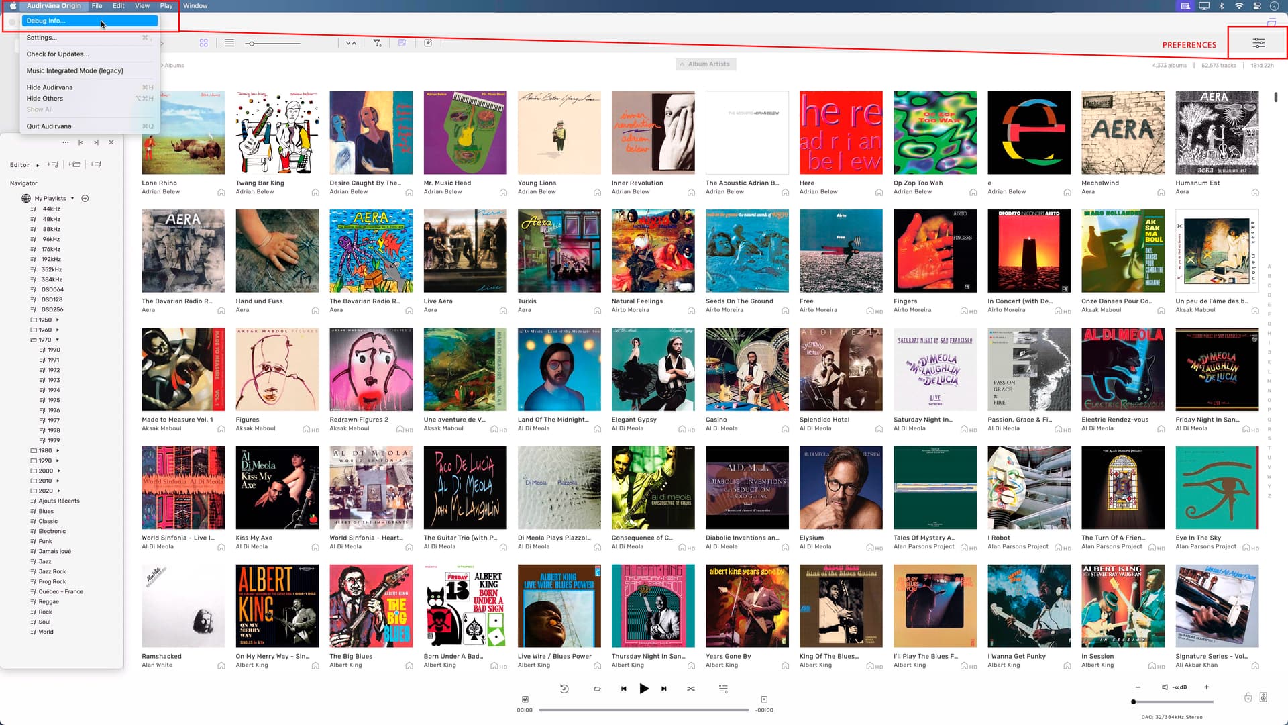Open the sort order arrows control
This screenshot has height=725, width=1288.
tap(351, 43)
